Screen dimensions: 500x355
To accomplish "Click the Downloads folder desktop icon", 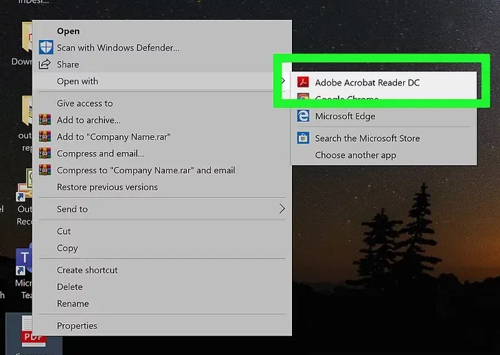I will 22,43.
